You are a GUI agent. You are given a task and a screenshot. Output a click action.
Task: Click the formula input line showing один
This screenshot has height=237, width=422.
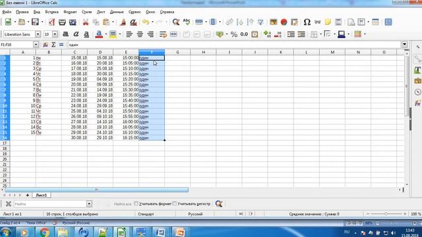235,45
